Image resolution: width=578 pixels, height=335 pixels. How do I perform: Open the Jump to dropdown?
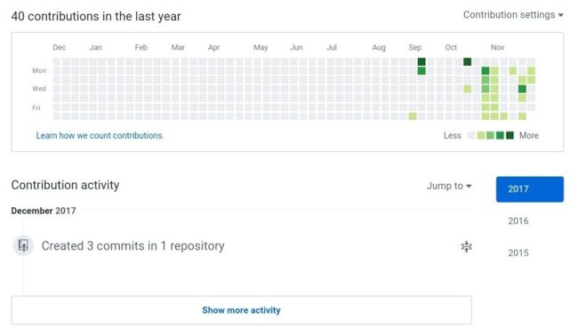coord(449,186)
